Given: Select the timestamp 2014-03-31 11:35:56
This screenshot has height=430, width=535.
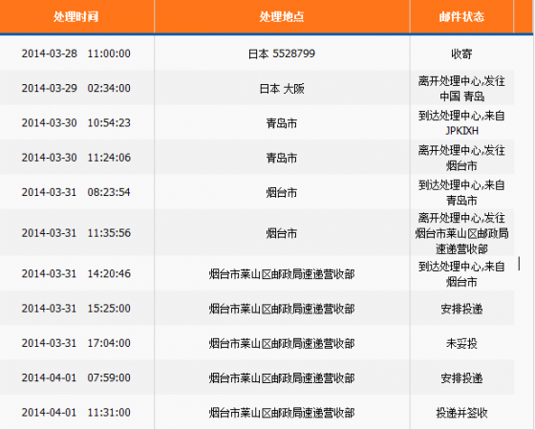Looking at the screenshot, I should coord(76,233).
